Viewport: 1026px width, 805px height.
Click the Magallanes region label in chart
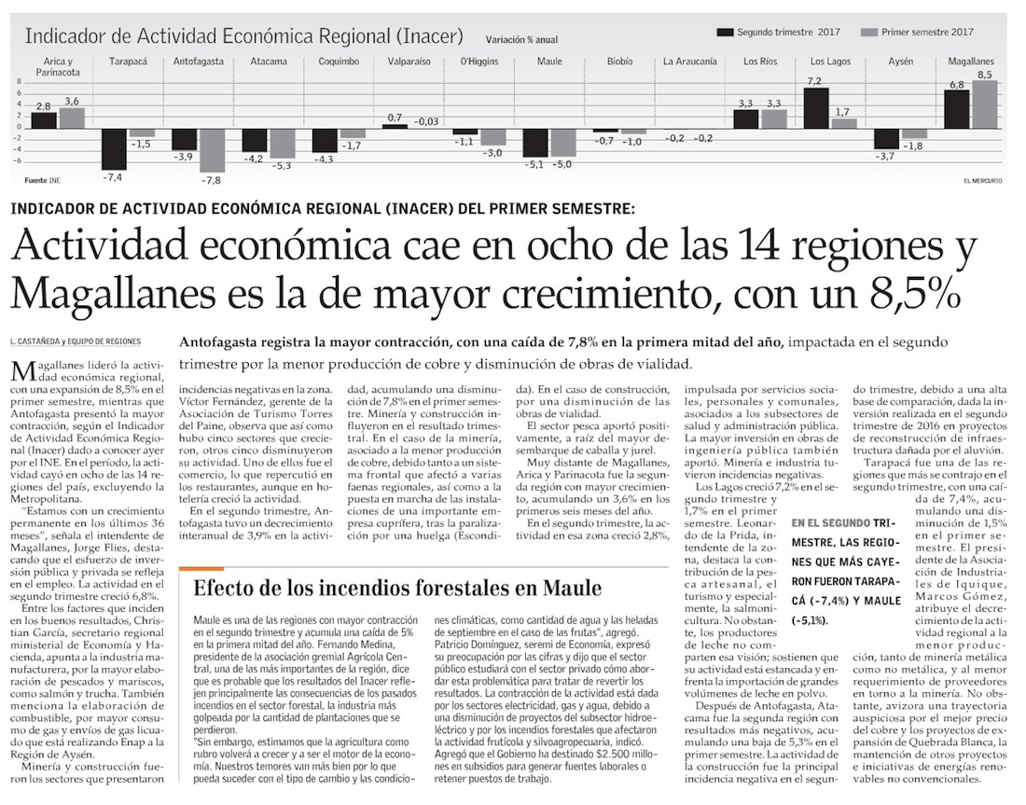(970, 62)
